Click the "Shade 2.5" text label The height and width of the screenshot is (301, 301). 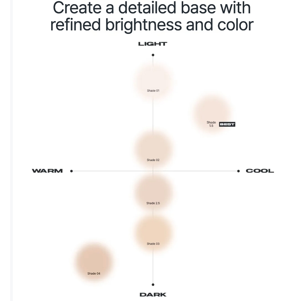click(153, 203)
